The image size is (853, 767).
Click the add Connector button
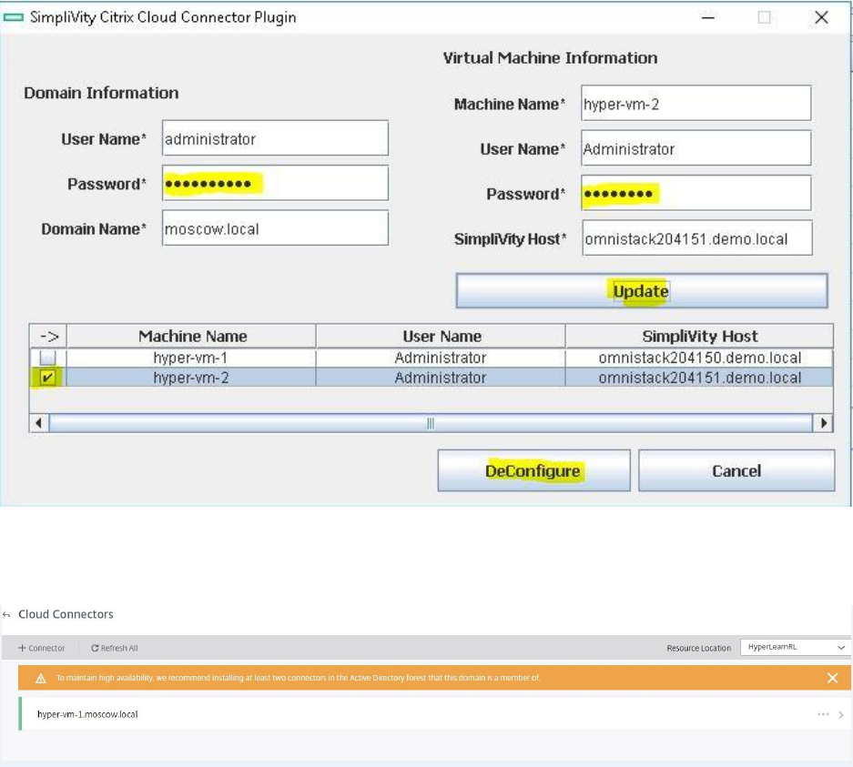(42, 648)
